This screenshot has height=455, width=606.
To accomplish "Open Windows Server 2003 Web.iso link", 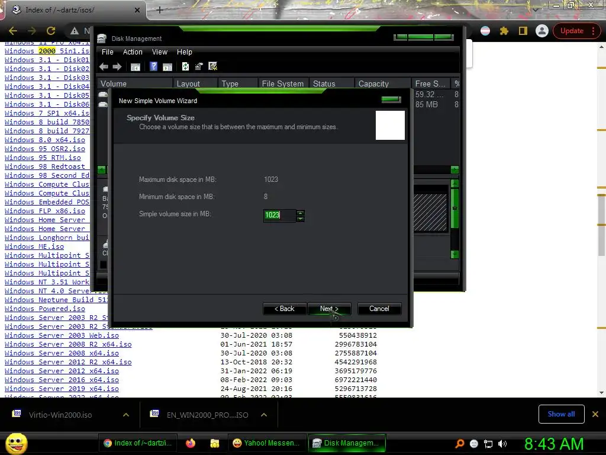I will 62,335.
